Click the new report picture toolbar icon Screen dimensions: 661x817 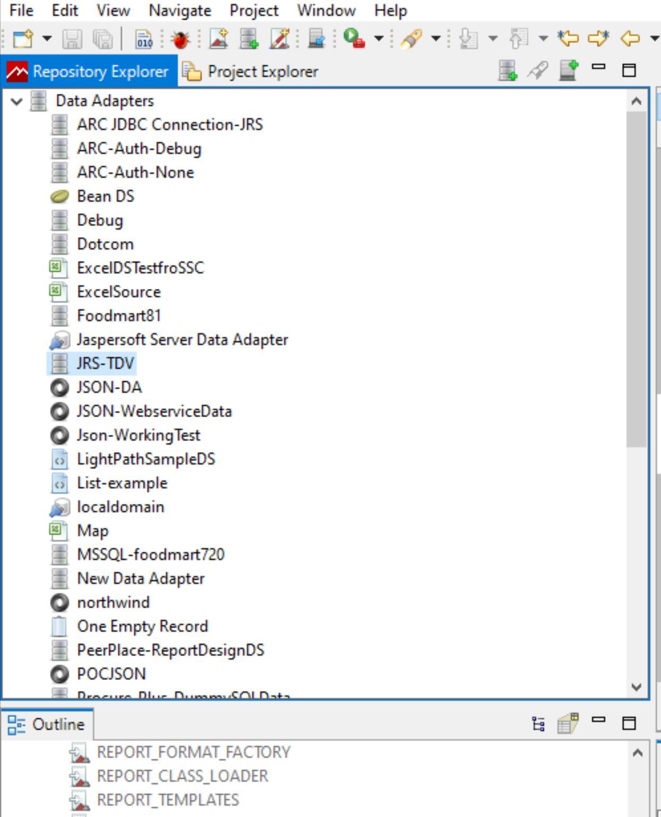[x=219, y=39]
